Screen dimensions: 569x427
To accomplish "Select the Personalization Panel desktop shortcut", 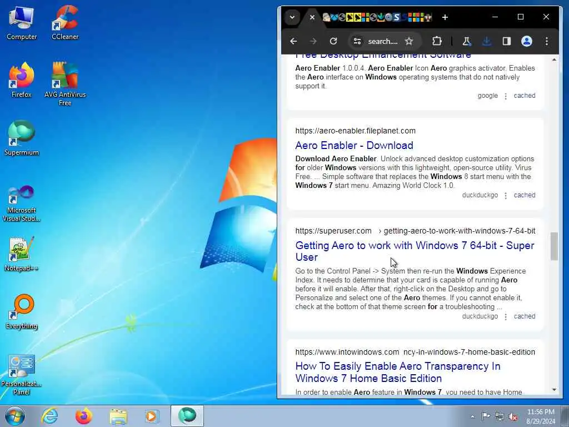I will click(22, 375).
